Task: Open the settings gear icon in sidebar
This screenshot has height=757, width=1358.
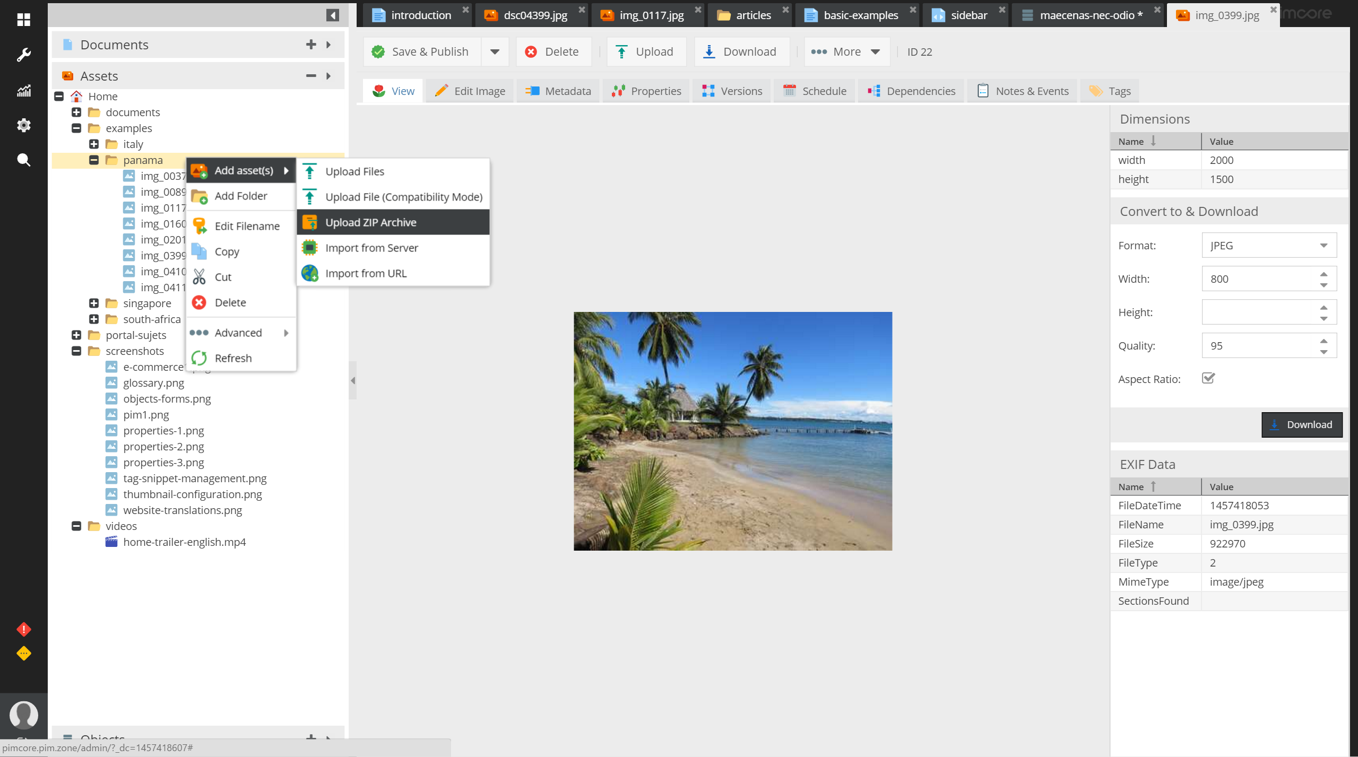Action: [23, 125]
